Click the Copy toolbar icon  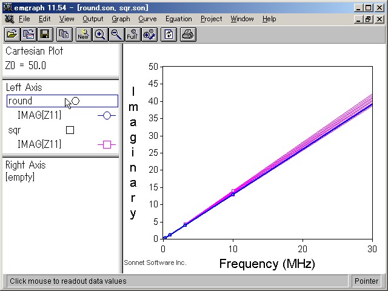[x=64, y=35]
